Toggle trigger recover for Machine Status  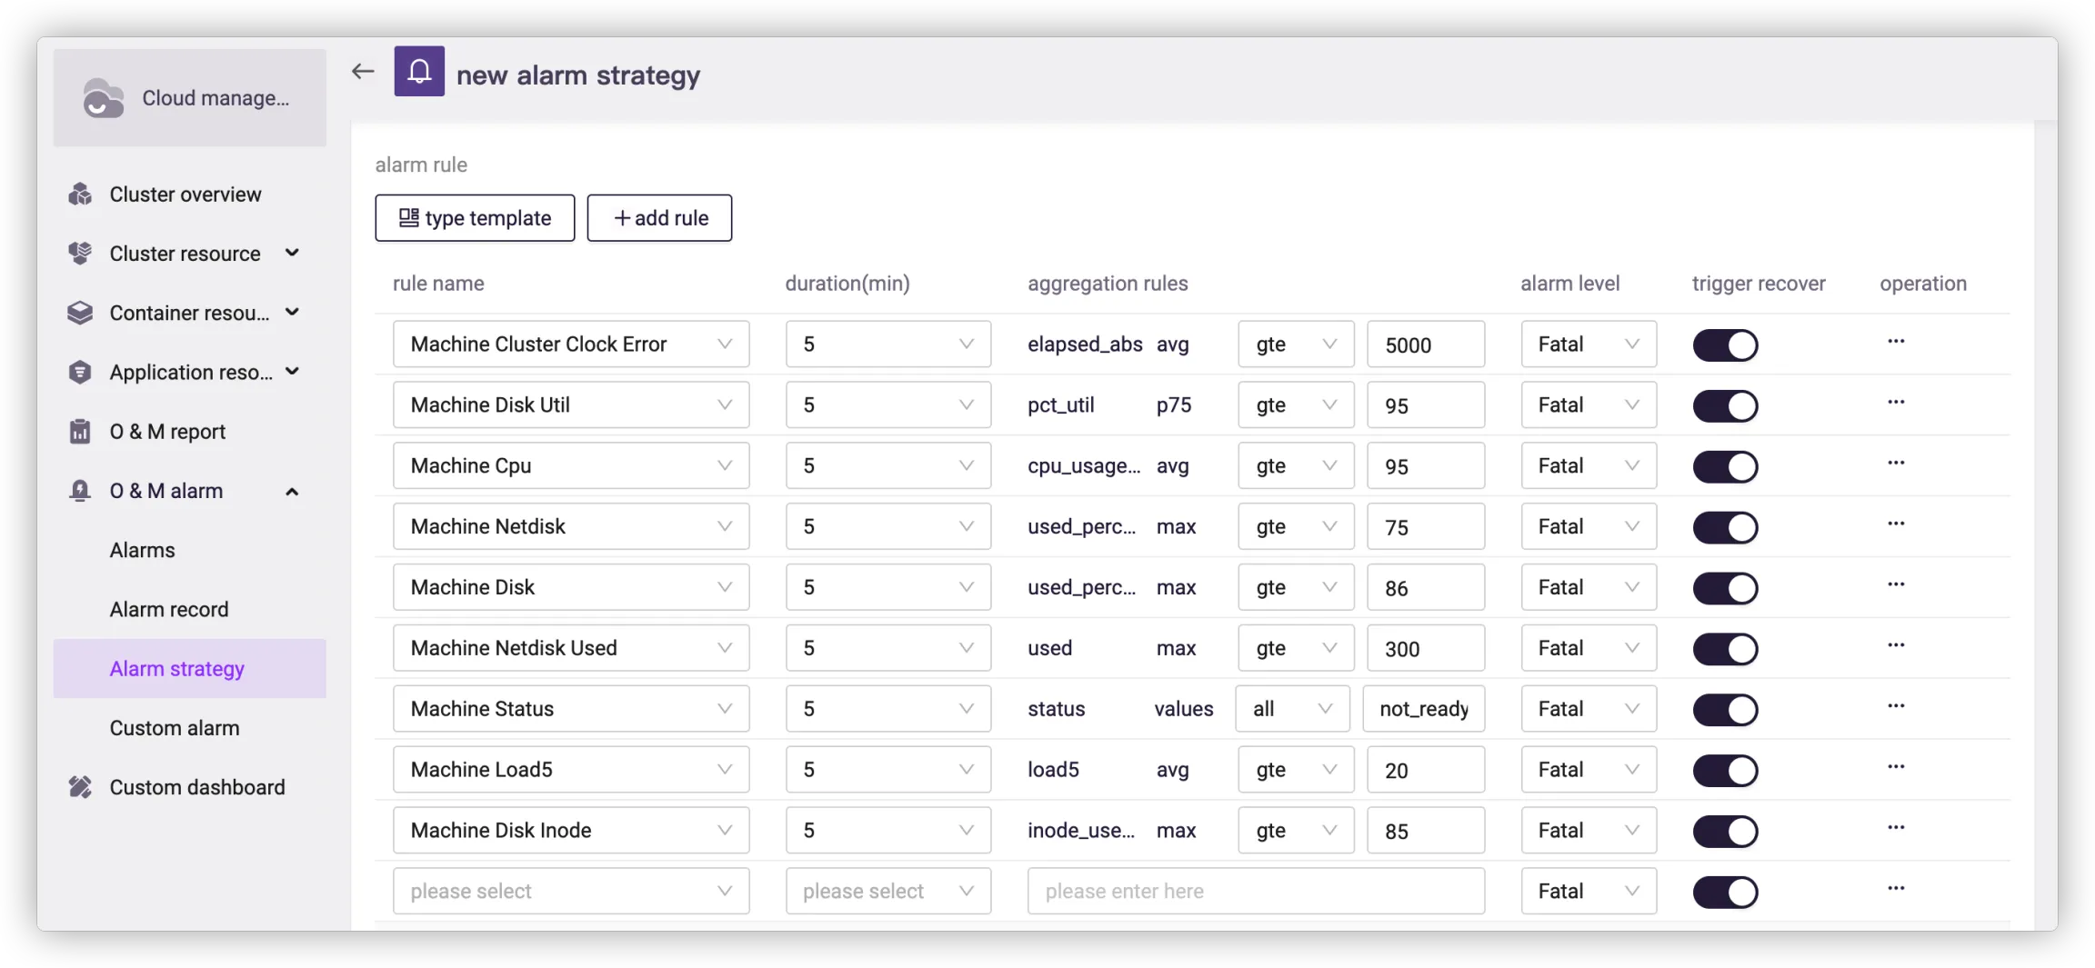coord(1725,710)
